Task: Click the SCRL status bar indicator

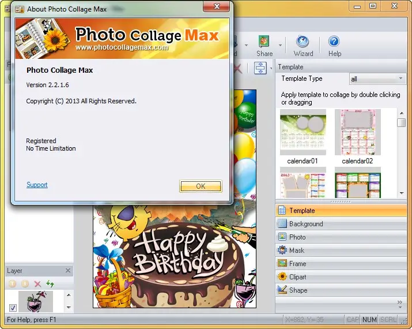Action: 388,320
